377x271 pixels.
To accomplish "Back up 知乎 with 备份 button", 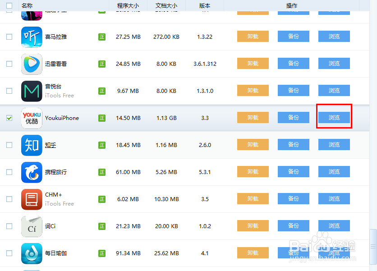I will 294,144.
